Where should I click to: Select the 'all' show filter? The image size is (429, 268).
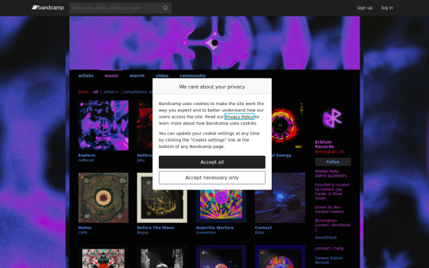96,92
